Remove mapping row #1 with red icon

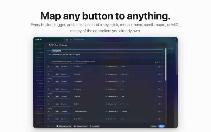[x=161, y=67]
